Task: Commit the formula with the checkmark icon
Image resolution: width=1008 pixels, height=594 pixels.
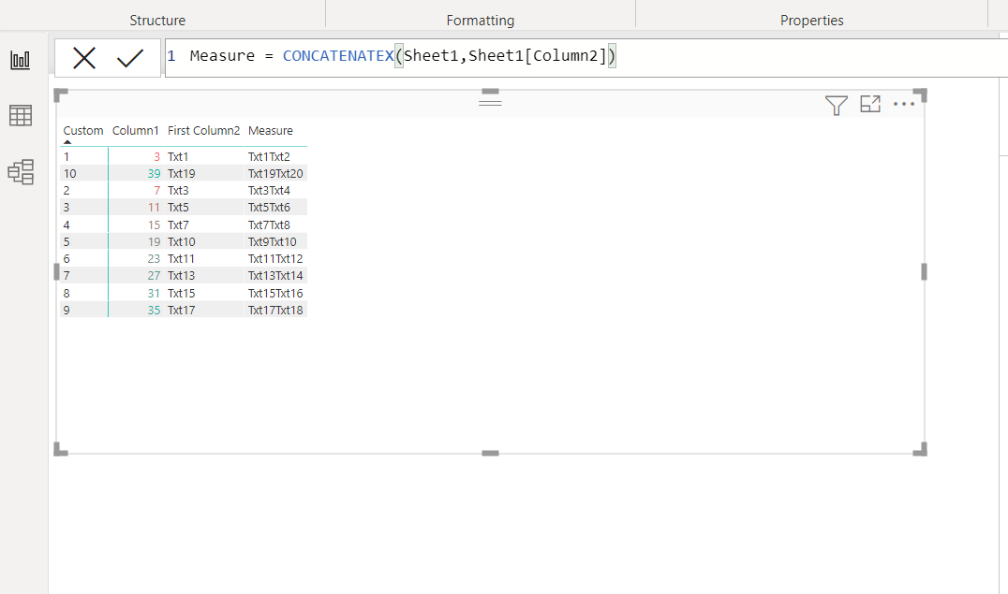Action: tap(130, 58)
